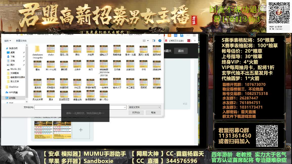Select the 宇三黄玉 image file

(x=130, y=83)
